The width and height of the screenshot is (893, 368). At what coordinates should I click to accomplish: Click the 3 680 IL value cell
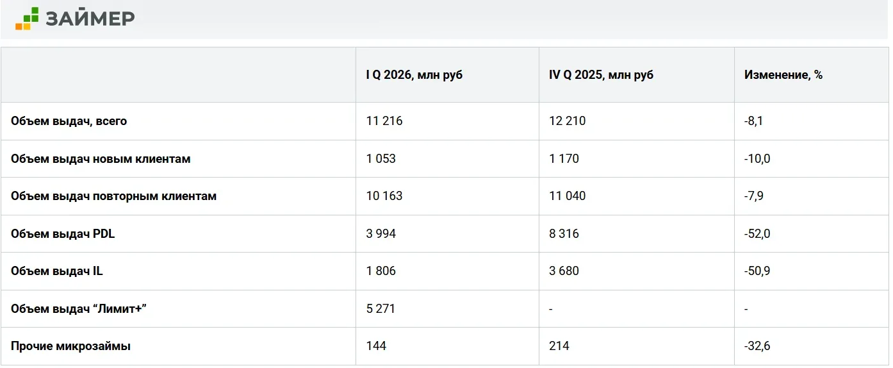coord(564,271)
